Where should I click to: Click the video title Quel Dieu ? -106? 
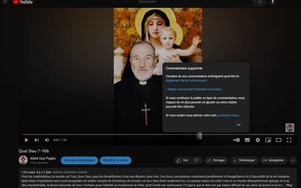tap(34, 151)
